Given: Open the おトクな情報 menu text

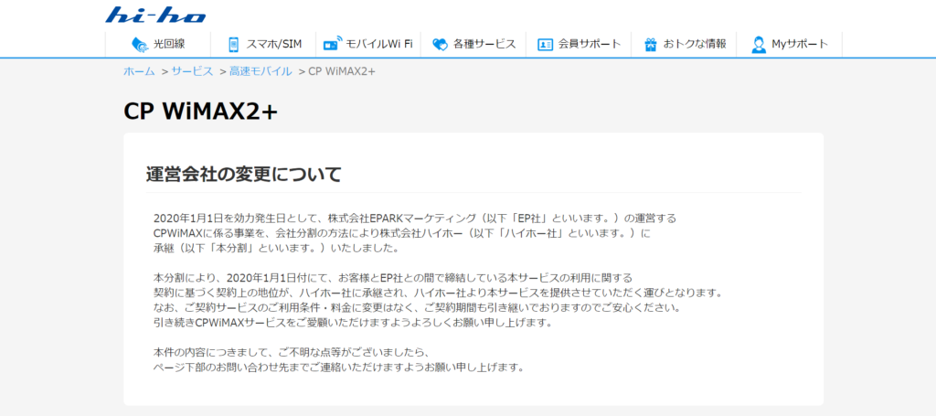Looking at the screenshot, I should (695, 44).
